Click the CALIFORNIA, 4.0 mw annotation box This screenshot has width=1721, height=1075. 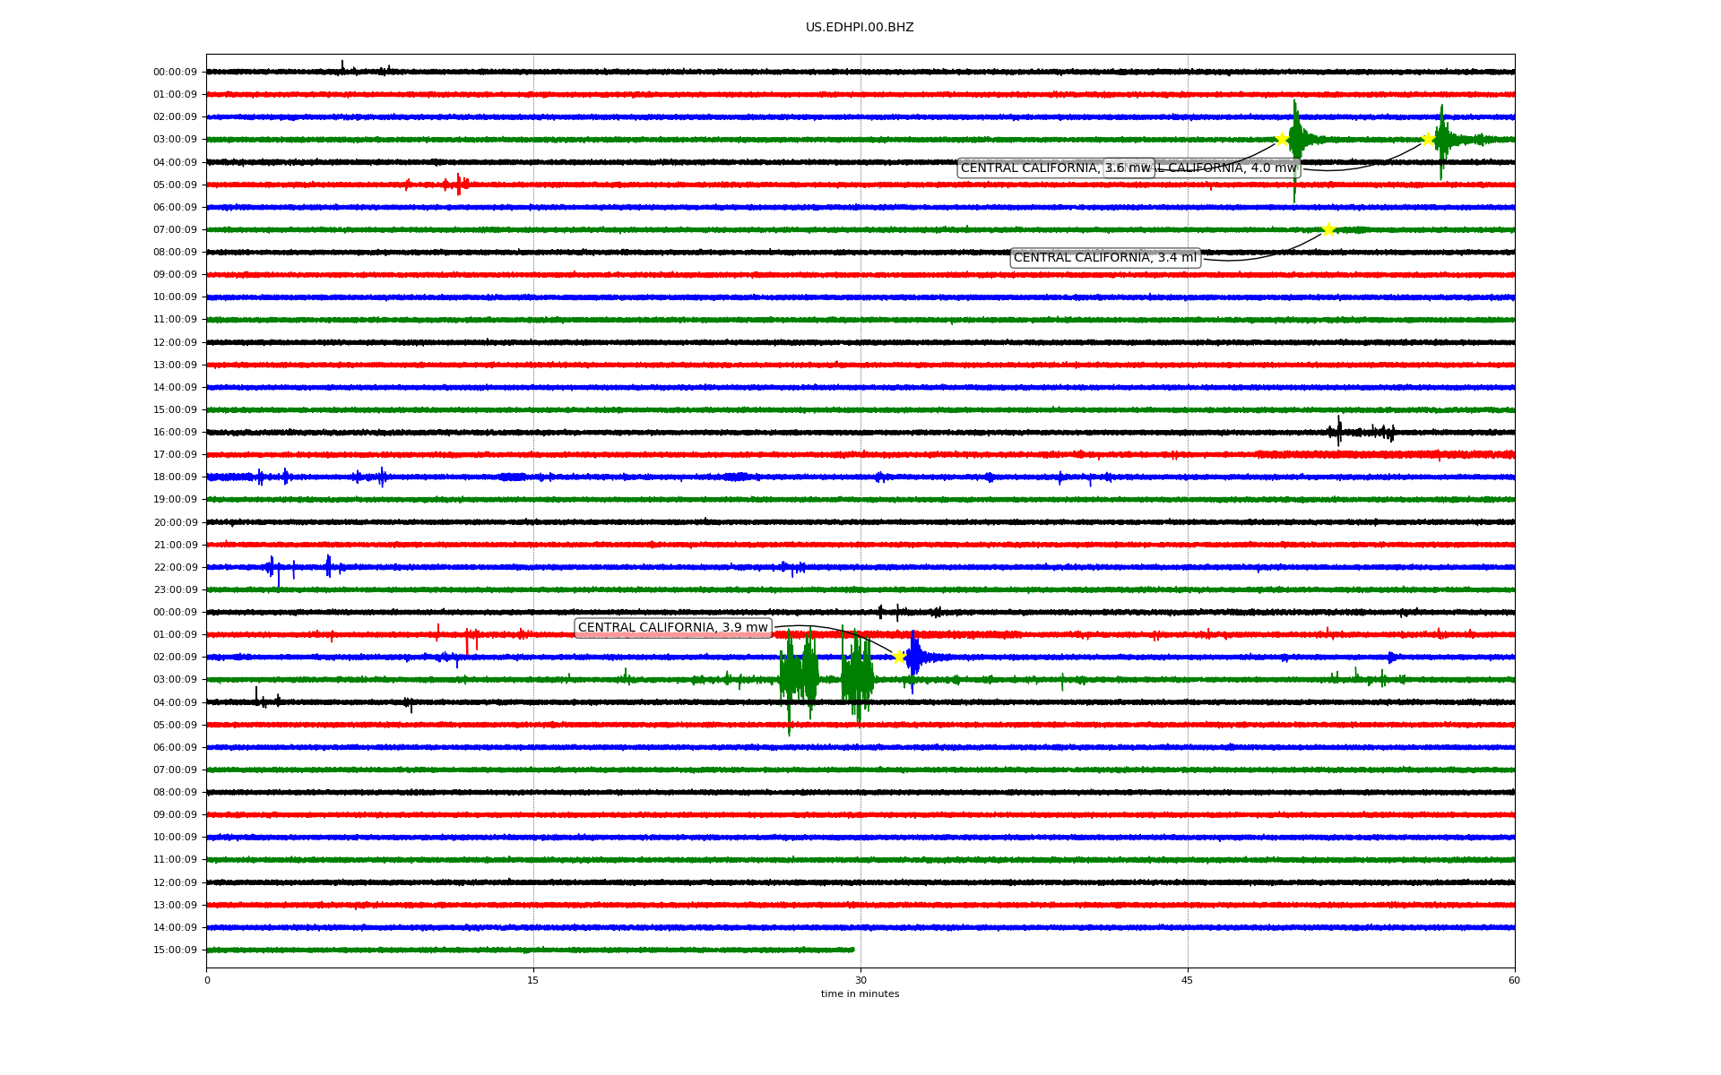1228,168
